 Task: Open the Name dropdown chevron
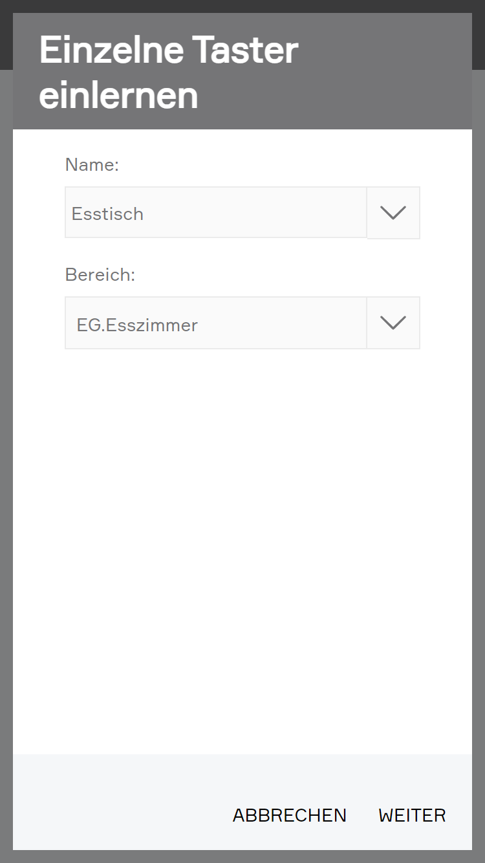pos(393,213)
